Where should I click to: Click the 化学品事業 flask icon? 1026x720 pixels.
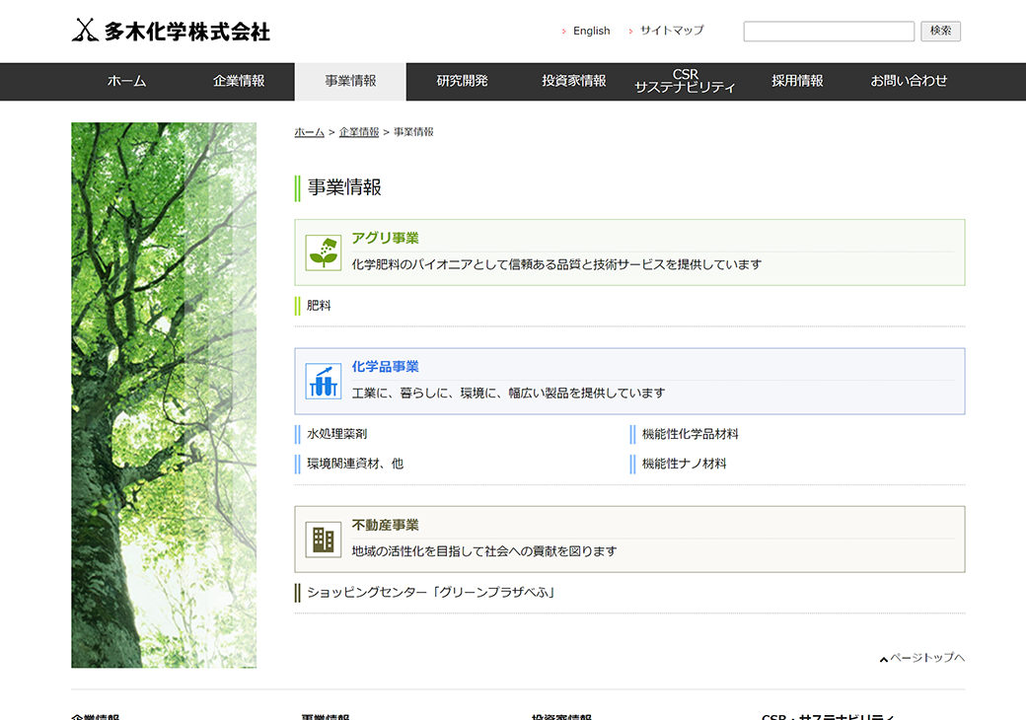point(324,381)
